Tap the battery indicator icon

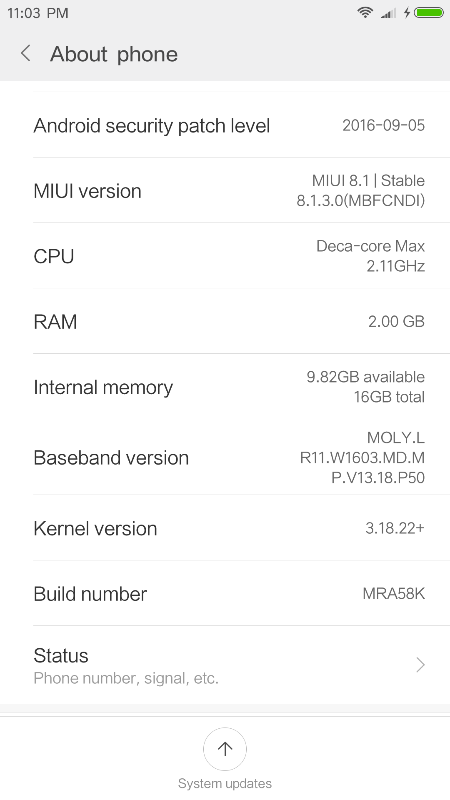point(429,13)
